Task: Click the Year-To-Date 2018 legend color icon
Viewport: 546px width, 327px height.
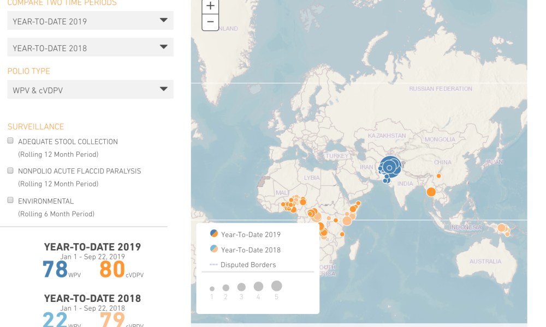Action: click(x=214, y=249)
